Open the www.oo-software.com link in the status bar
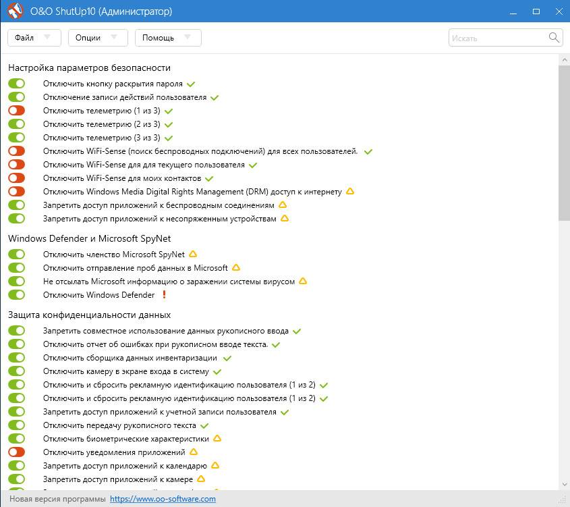Viewport: 570px width, 507px height. point(163,499)
